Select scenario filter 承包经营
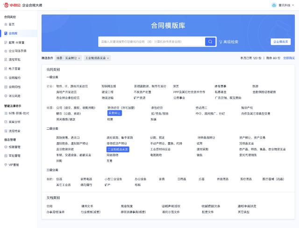 pos(157,108)
